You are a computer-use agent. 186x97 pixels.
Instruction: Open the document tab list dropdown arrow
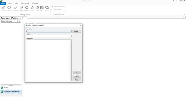click(x=183, y=17)
